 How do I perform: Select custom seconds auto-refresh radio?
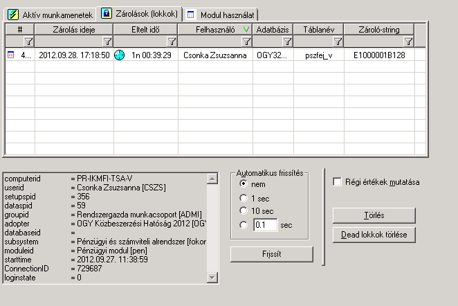point(244,225)
